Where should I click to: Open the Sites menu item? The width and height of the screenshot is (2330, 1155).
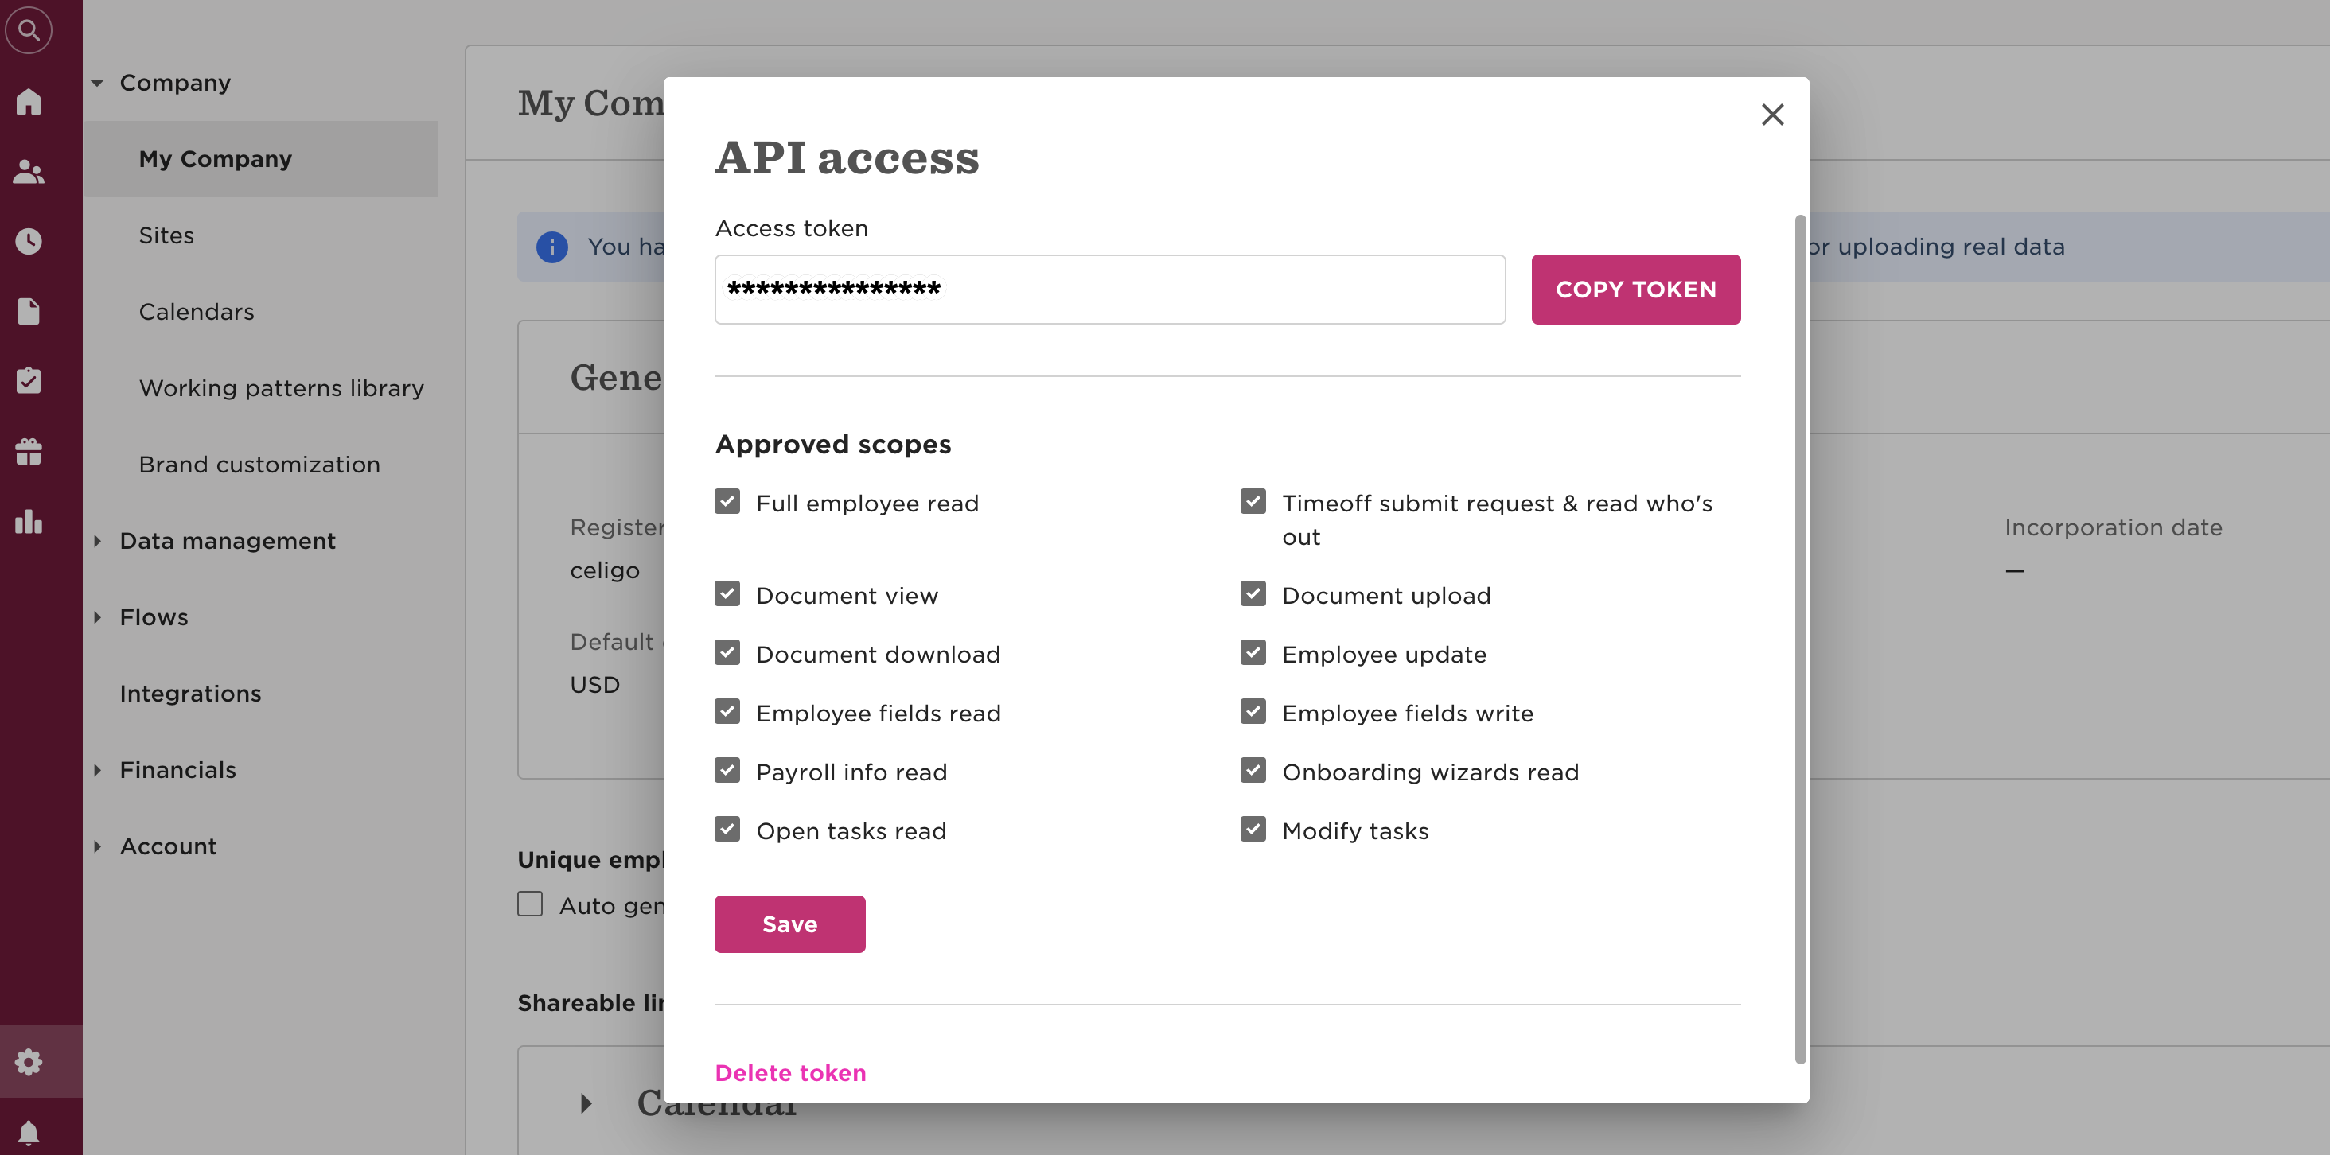coord(166,235)
